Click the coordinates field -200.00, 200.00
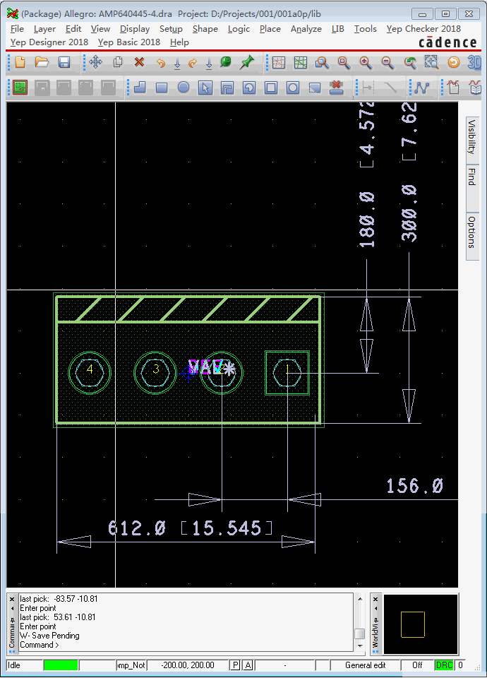Image resolution: width=487 pixels, height=678 pixels. (x=188, y=665)
